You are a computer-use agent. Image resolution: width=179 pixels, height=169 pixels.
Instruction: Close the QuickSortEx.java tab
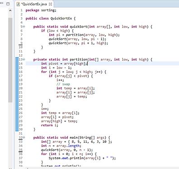click(51, 4)
